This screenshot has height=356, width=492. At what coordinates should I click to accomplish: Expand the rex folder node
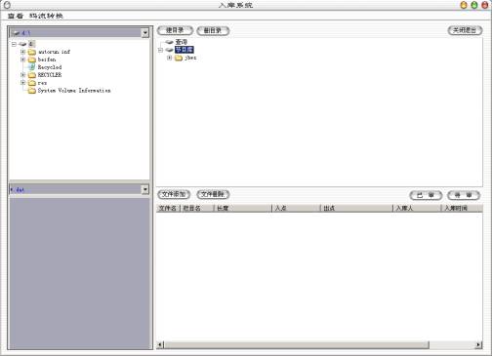pos(22,83)
